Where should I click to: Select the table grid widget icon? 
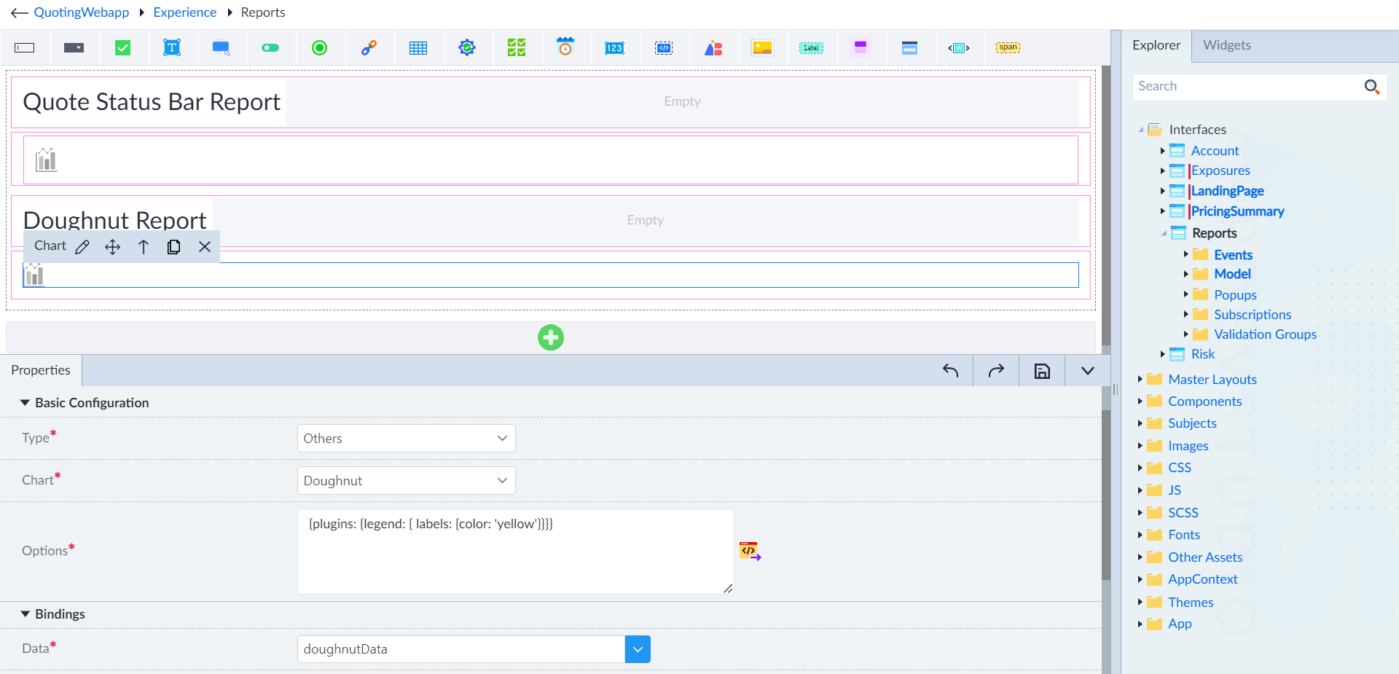[418, 48]
